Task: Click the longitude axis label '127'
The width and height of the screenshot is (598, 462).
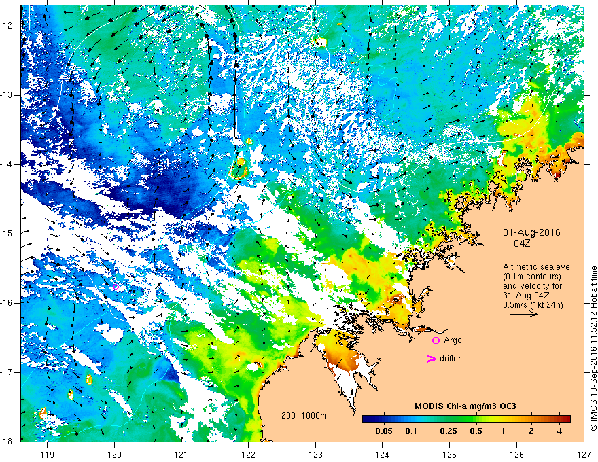Action: pyautogui.click(x=584, y=455)
